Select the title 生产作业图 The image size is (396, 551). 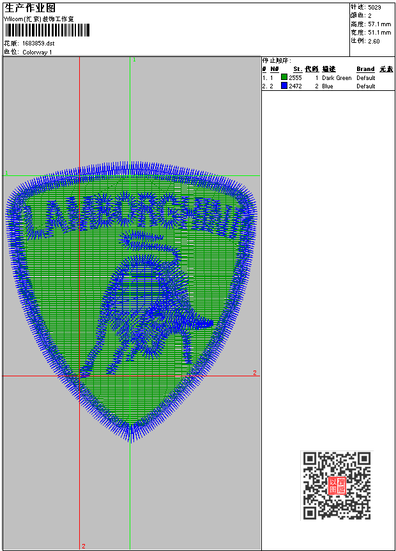30,8
